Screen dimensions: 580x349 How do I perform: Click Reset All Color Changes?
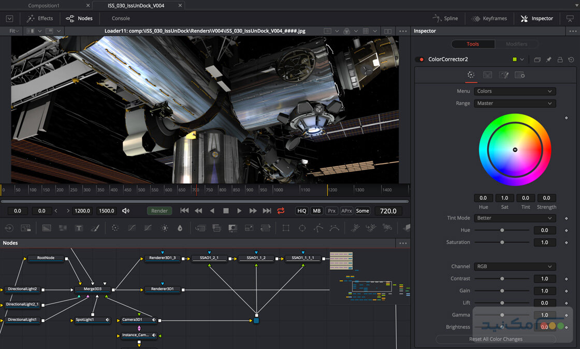tap(496, 339)
